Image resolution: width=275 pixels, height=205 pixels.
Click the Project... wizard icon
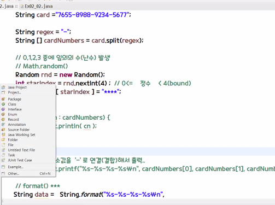pos(3,92)
